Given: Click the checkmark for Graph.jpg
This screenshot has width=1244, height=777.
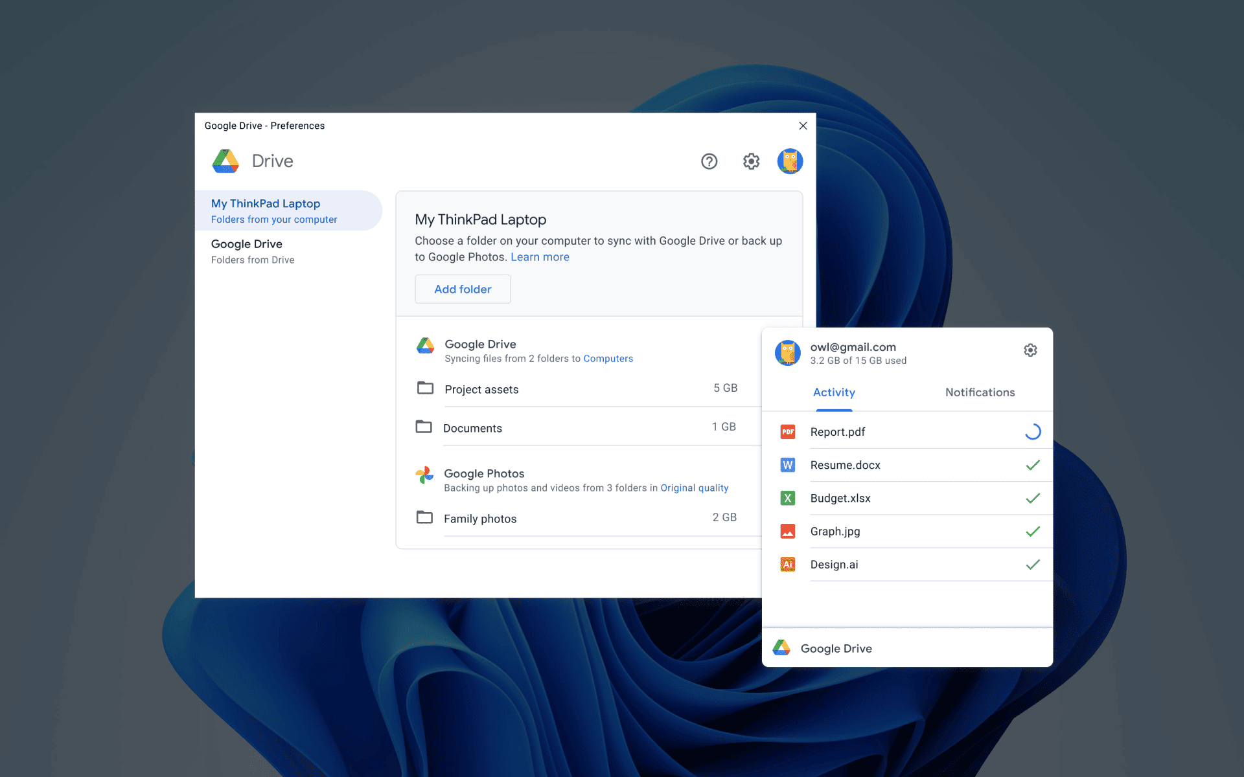Looking at the screenshot, I should pos(1033,532).
